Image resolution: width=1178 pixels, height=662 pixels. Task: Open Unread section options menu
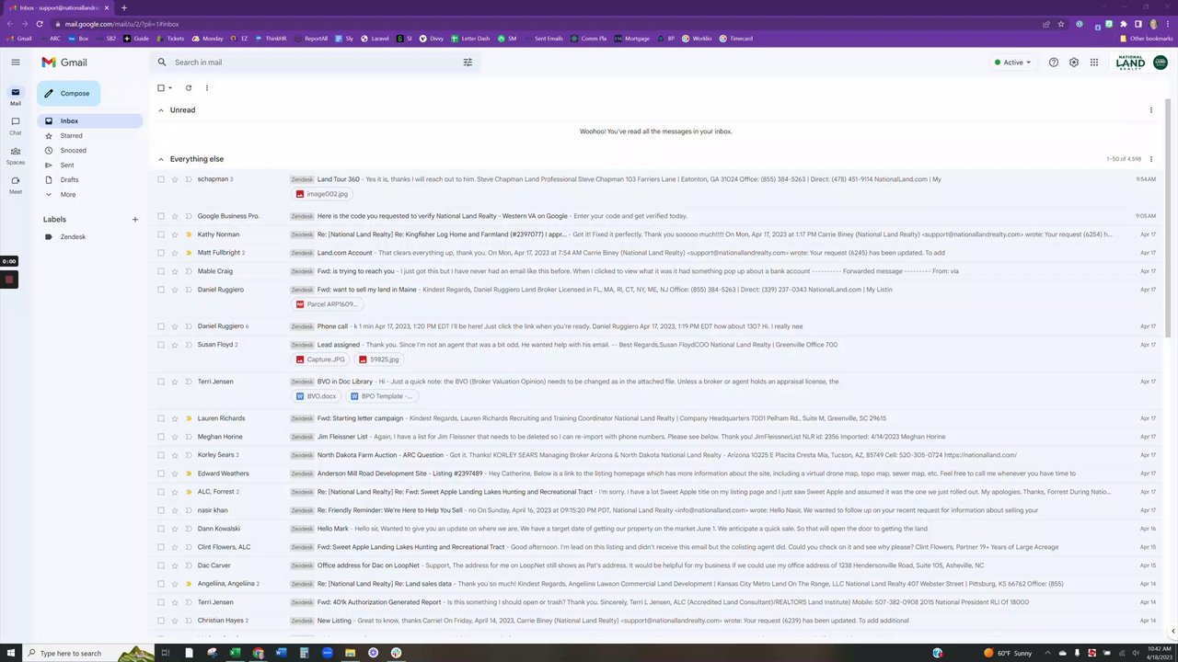click(1150, 110)
